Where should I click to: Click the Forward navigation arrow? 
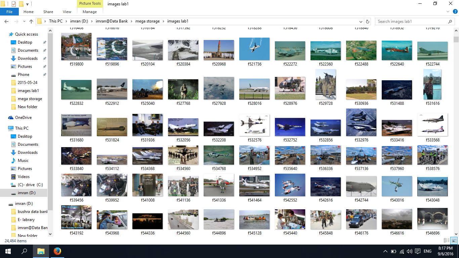click(x=16, y=21)
